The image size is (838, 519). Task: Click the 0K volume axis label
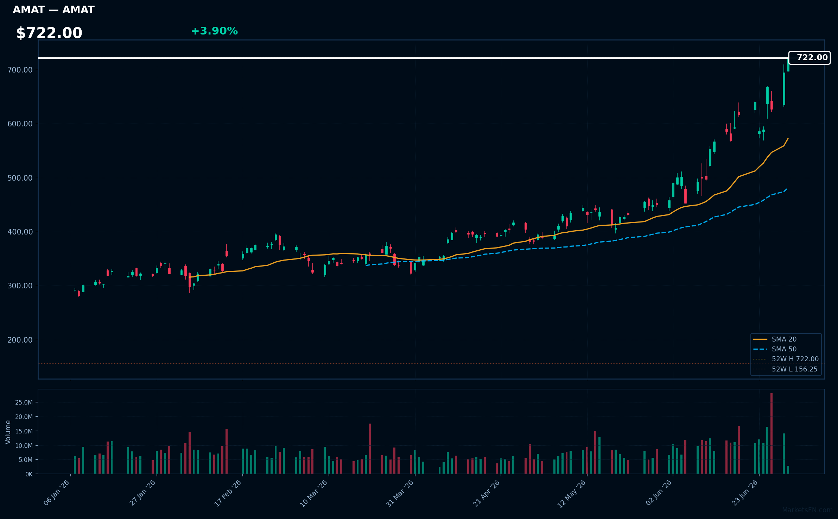pyautogui.click(x=29, y=474)
